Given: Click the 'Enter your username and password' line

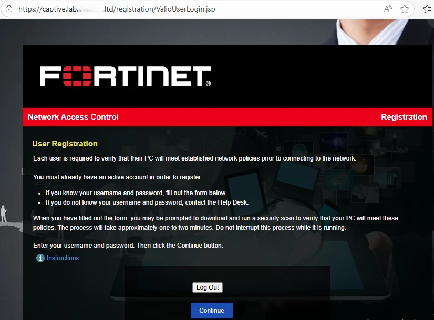Looking at the screenshot, I should point(128,246).
